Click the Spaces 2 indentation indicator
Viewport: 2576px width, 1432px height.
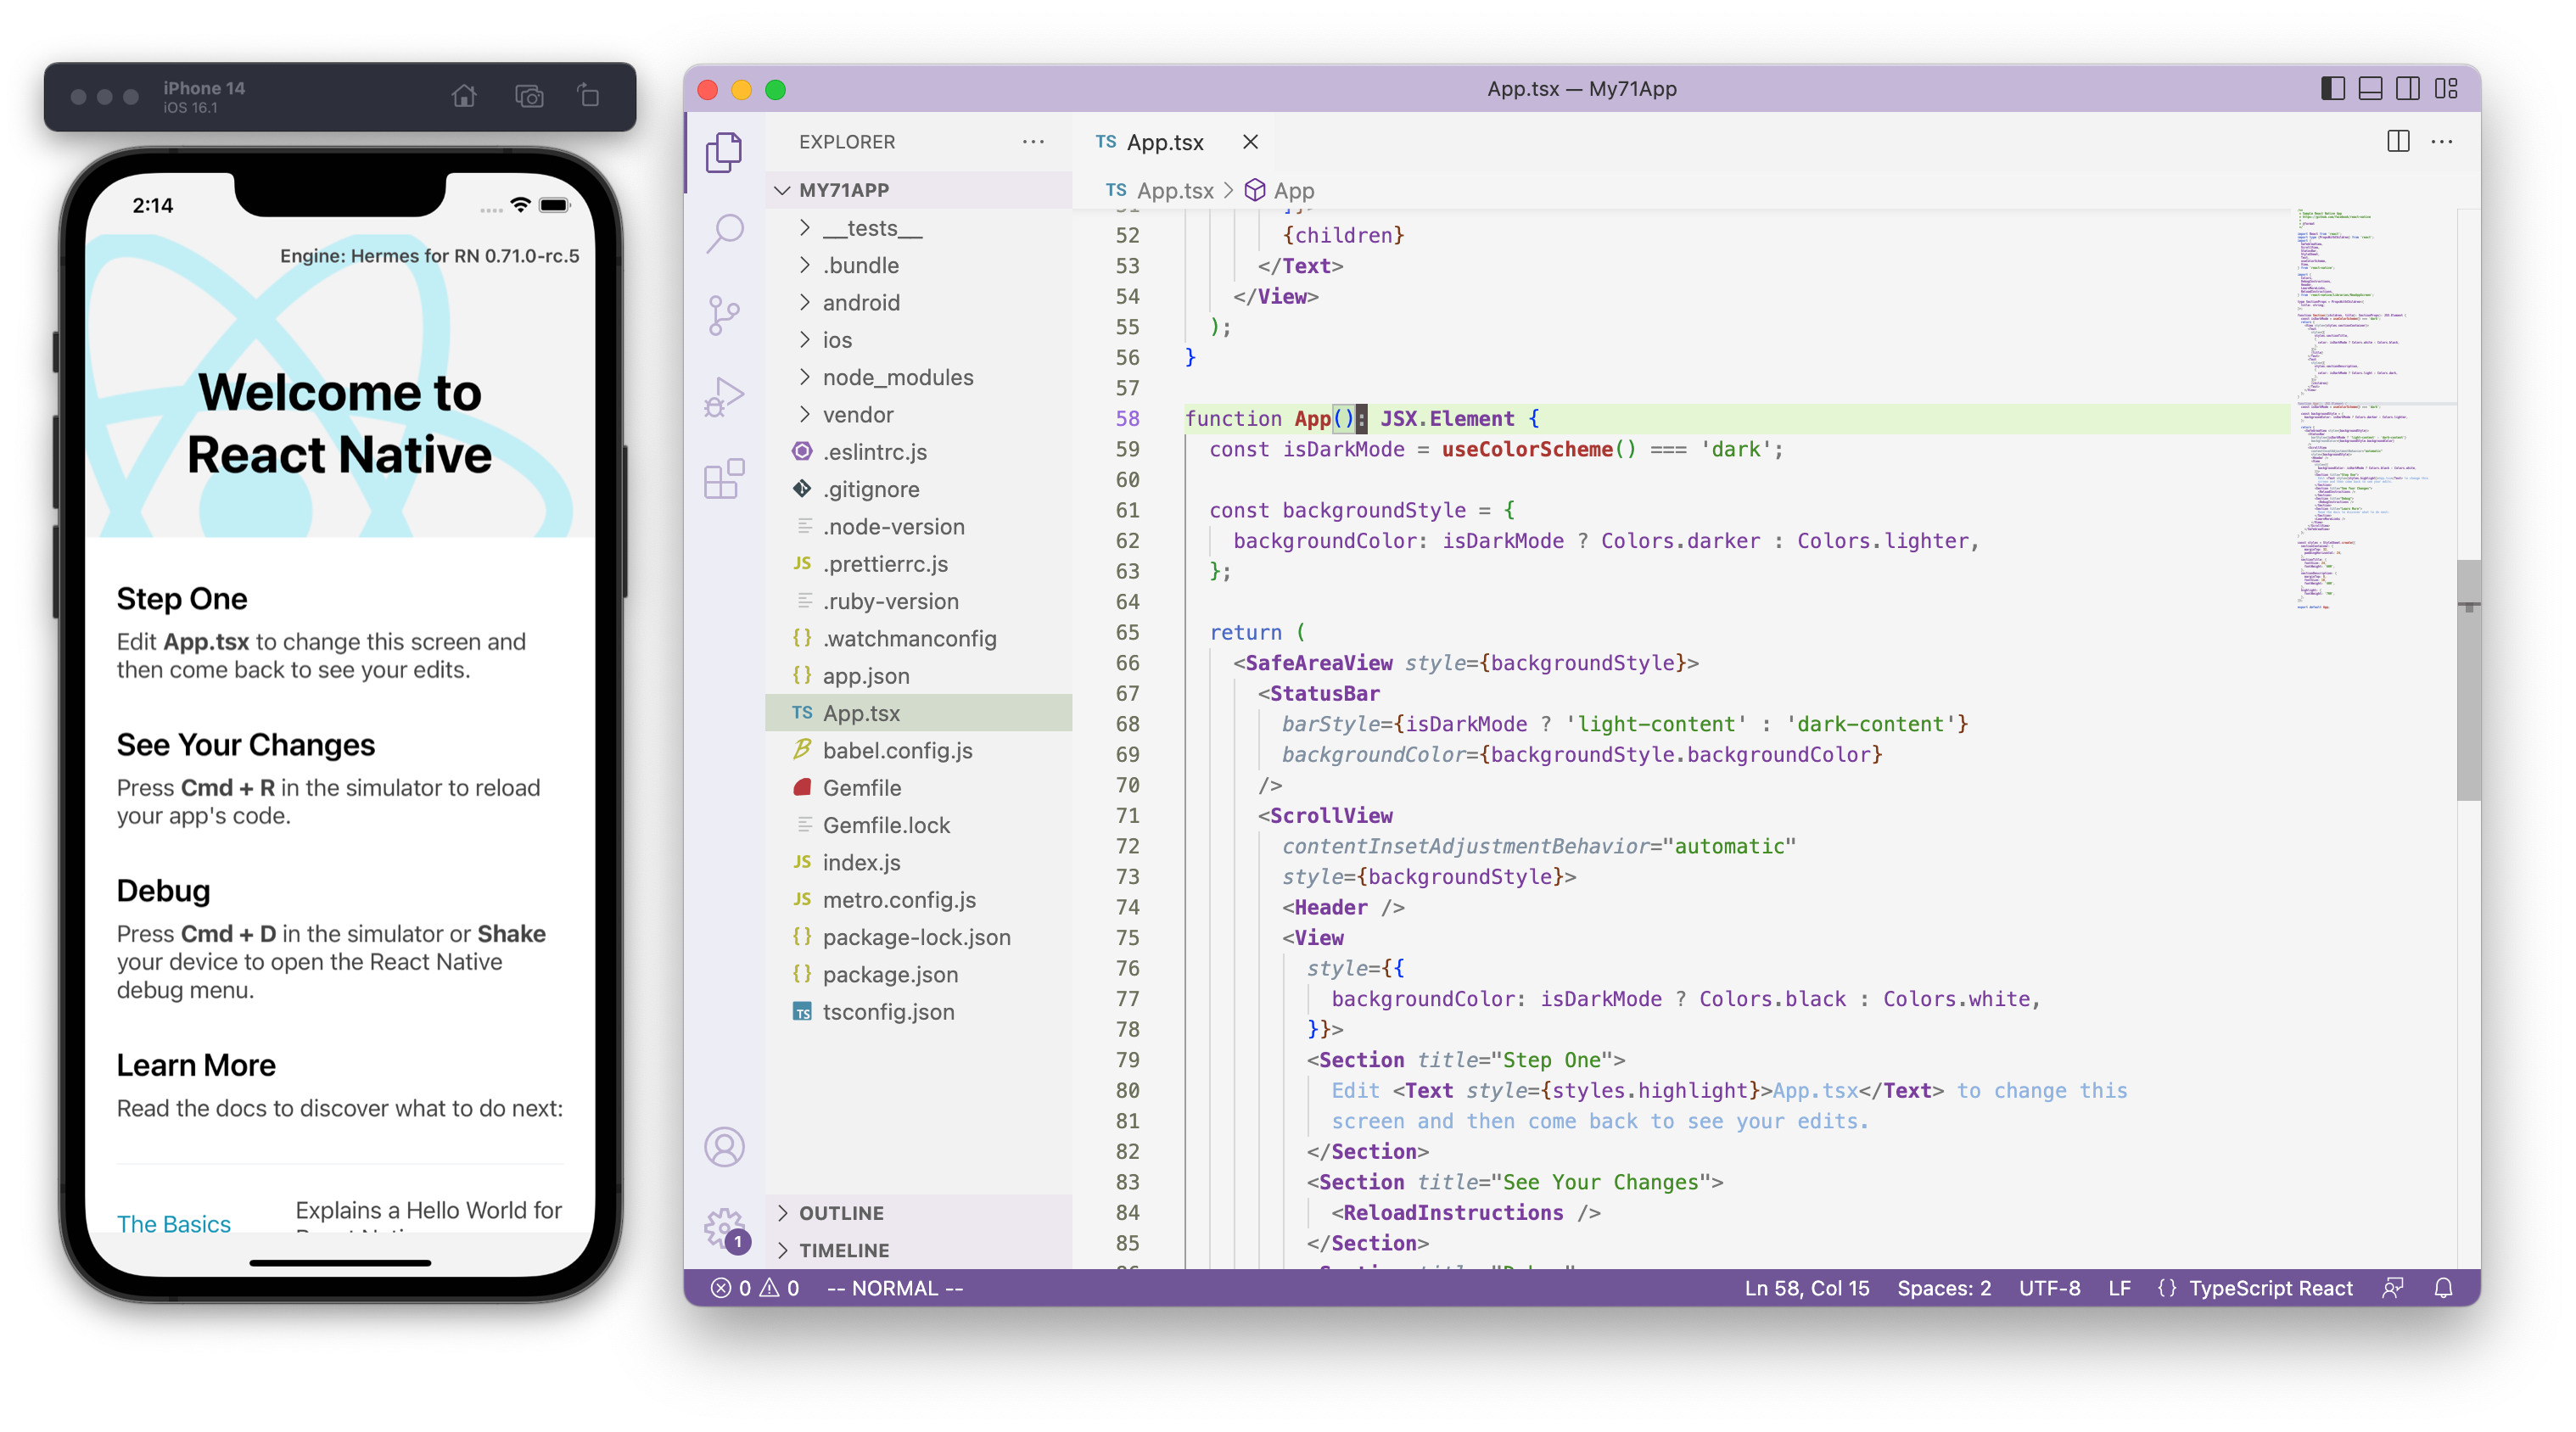[1940, 1288]
